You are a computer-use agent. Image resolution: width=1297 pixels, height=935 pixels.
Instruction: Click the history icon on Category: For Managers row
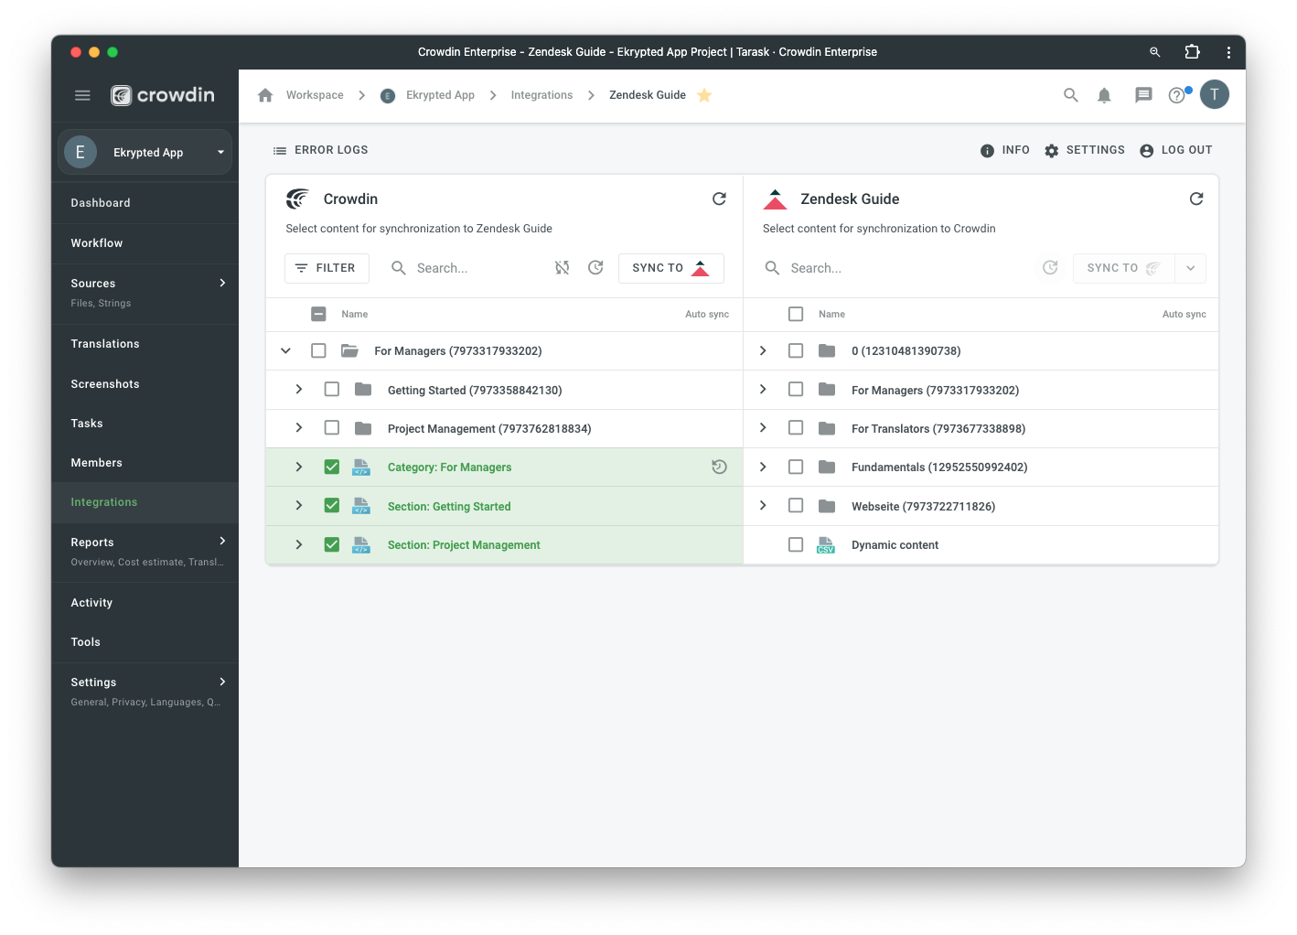(x=719, y=467)
